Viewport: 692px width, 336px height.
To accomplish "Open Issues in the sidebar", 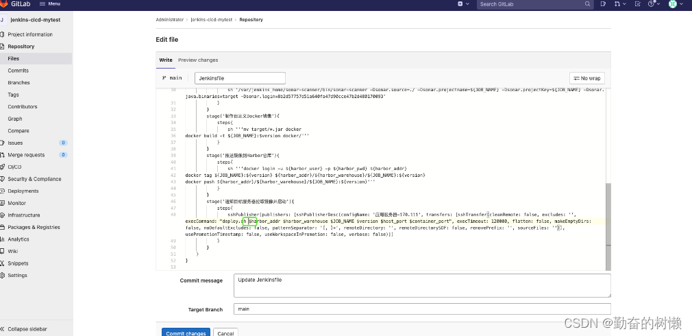I will coord(15,143).
